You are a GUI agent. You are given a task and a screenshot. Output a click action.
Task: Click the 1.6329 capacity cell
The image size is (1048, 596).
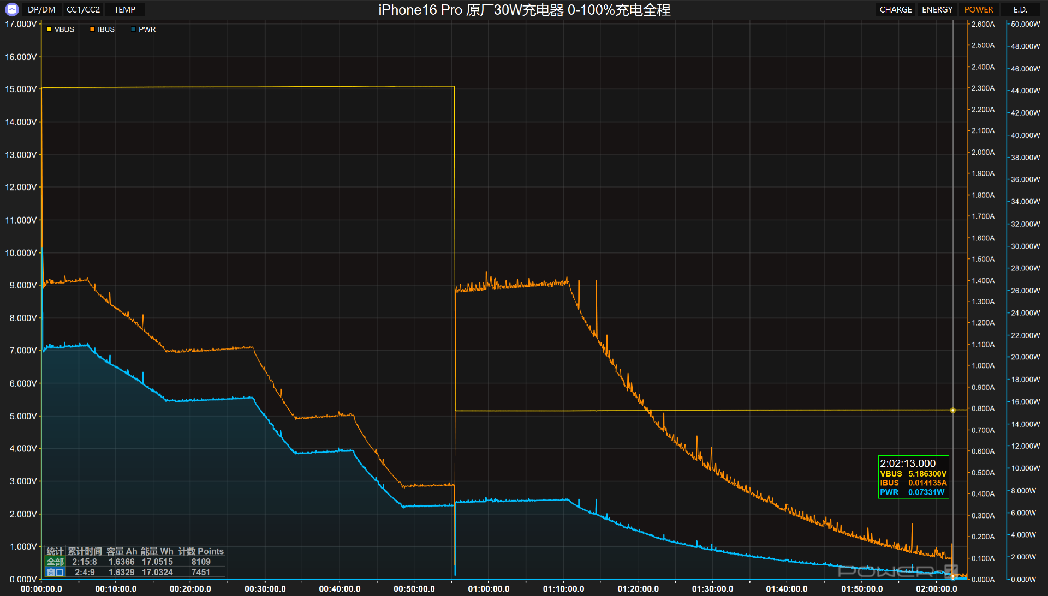121,572
